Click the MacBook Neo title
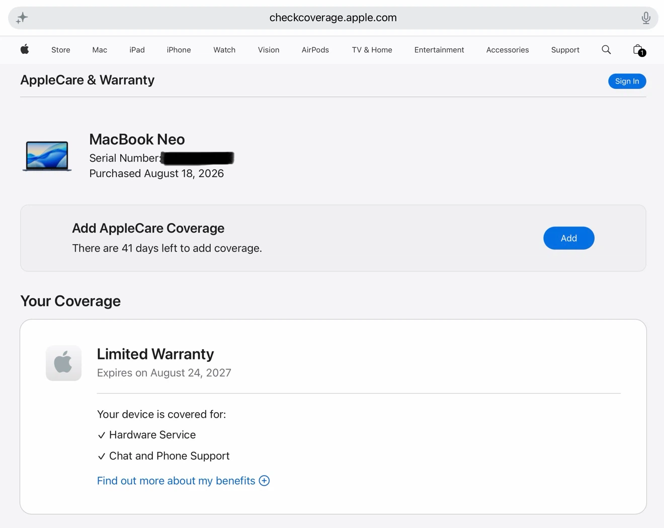 137,139
